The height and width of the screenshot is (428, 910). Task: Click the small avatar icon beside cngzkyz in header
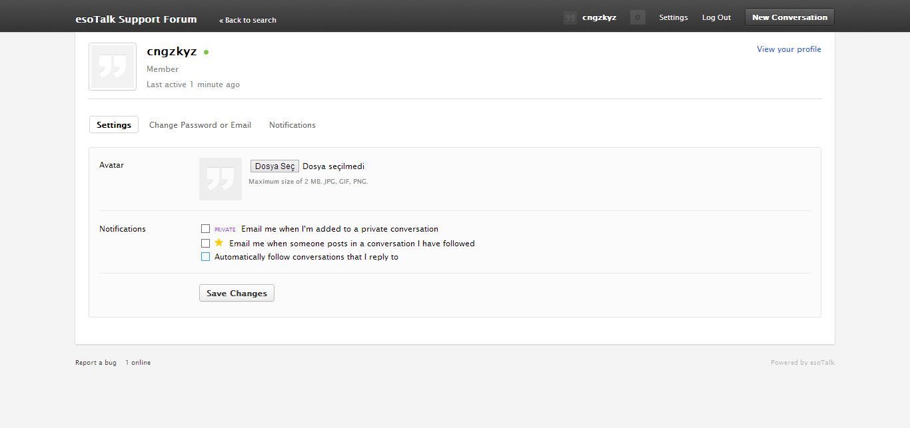point(570,18)
